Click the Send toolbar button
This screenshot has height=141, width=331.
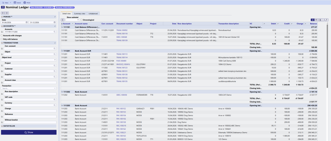tap(17, 3)
